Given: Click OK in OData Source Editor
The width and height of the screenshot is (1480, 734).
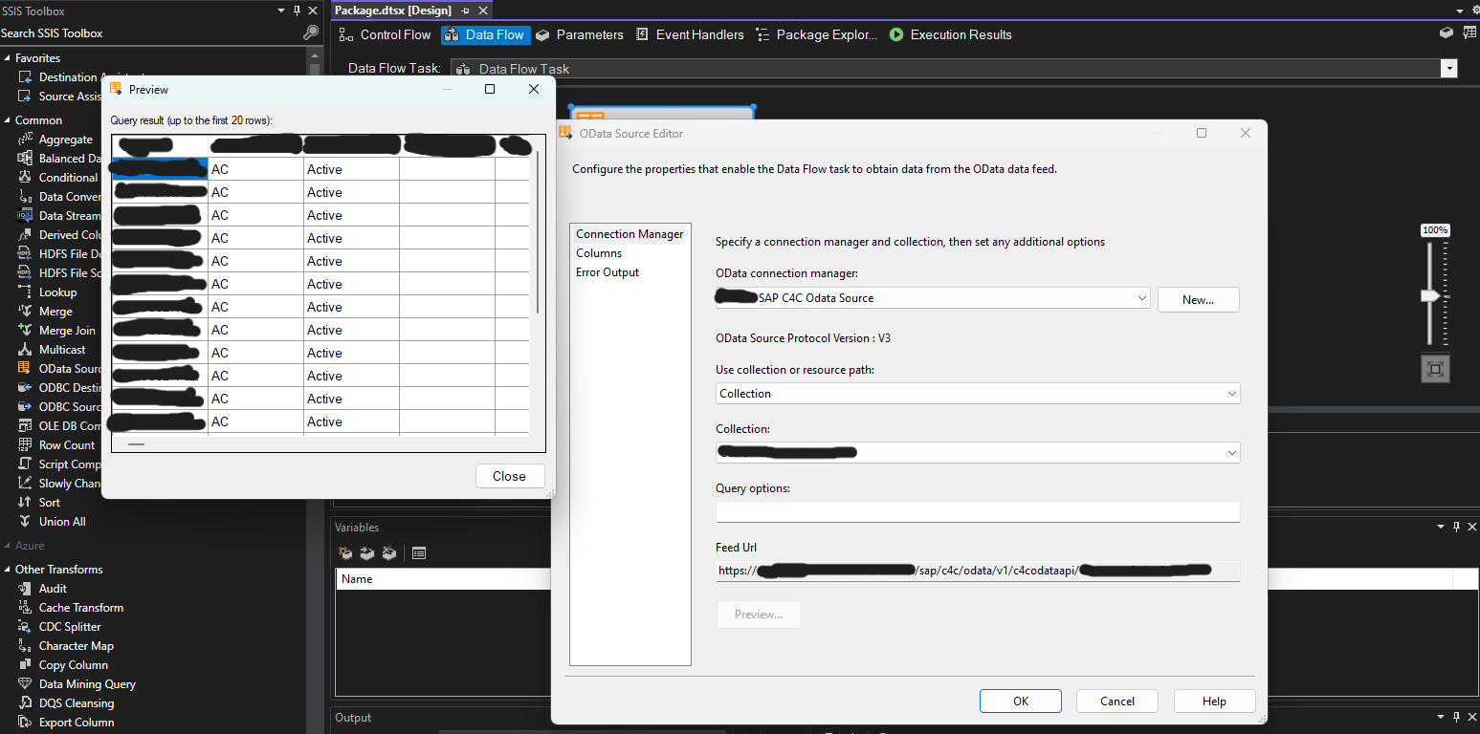Looking at the screenshot, I should (1021, 702).
